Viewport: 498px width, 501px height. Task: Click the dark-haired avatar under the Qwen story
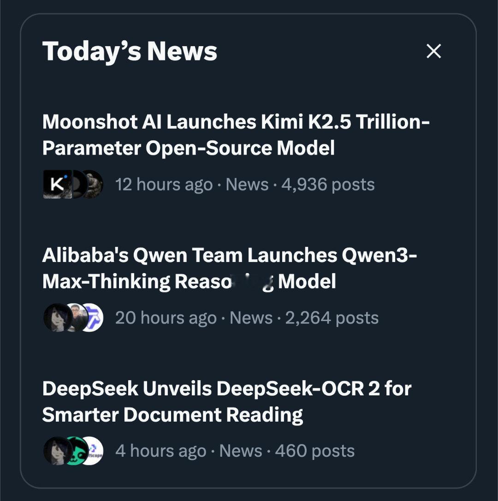pos(56,318)
